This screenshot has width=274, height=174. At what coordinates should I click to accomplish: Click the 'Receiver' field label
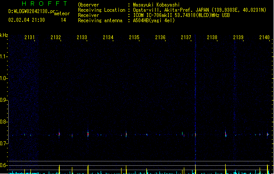pos(88,15)
